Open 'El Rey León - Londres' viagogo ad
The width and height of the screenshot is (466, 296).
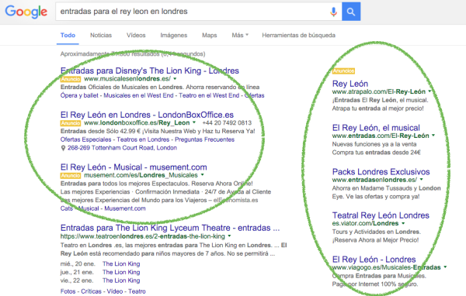pos(374,260)
